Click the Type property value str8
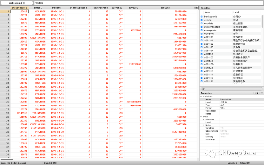Viewport: 264px width, 165px height. click(x=222, y=105)
